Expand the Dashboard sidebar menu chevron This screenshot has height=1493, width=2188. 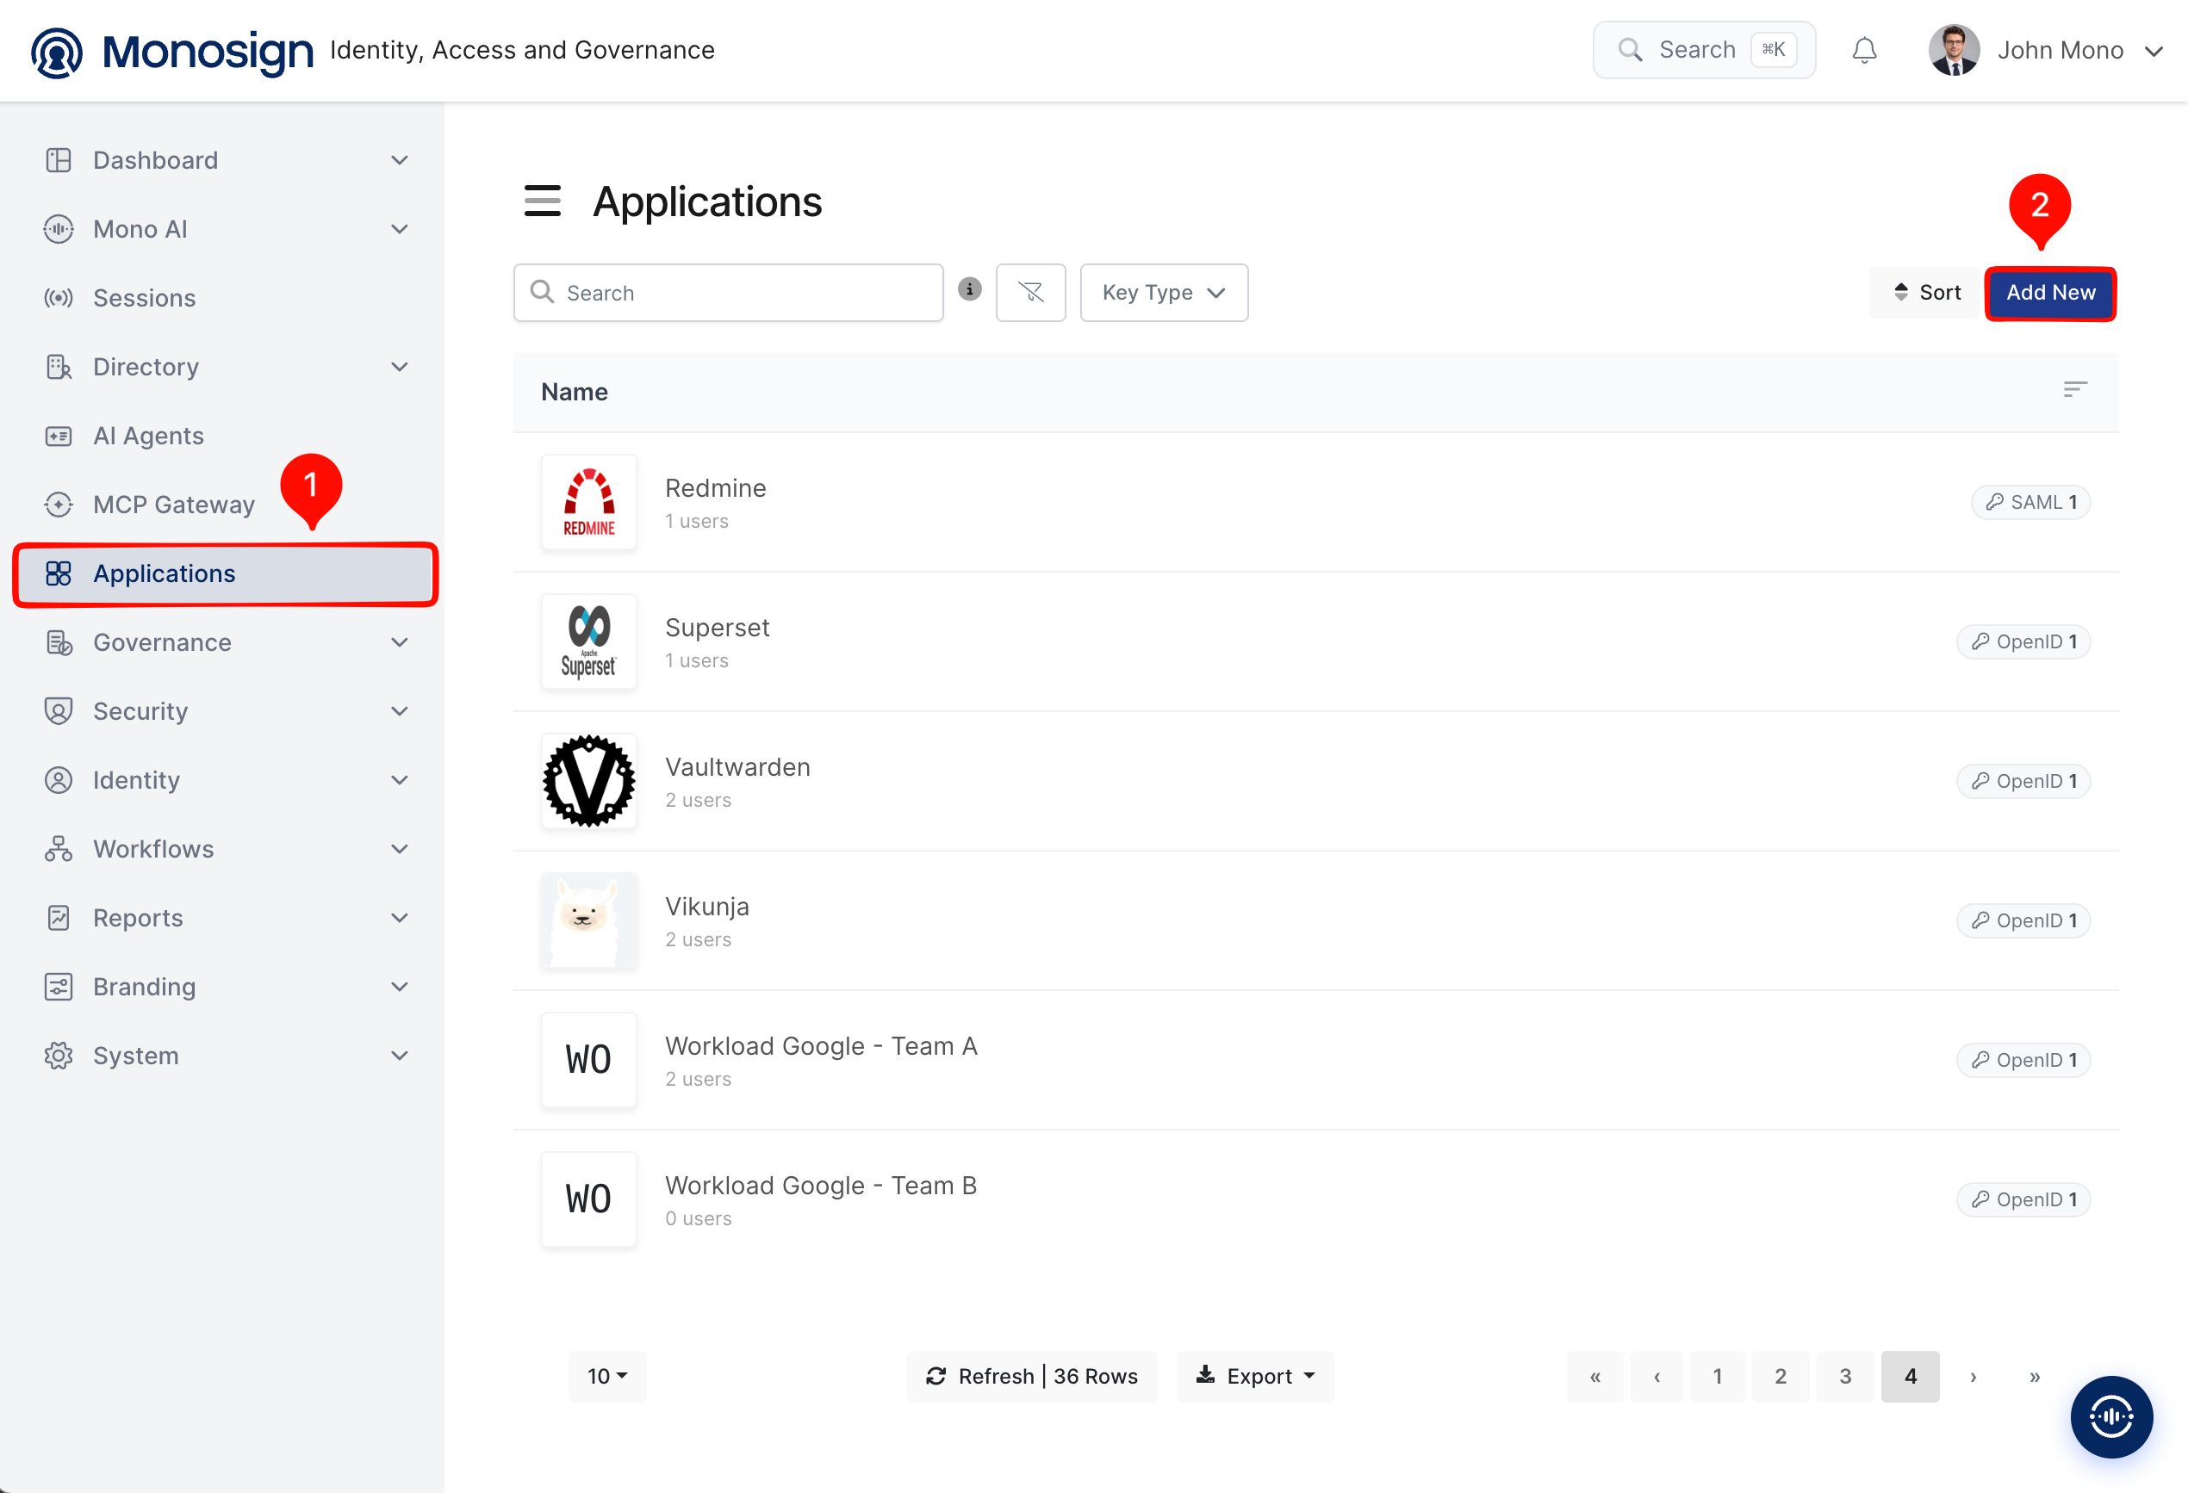pos(399,160)
